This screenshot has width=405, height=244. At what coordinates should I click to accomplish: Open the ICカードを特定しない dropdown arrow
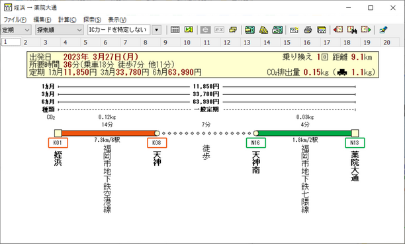pyautogui.click(x=156, y=30)
